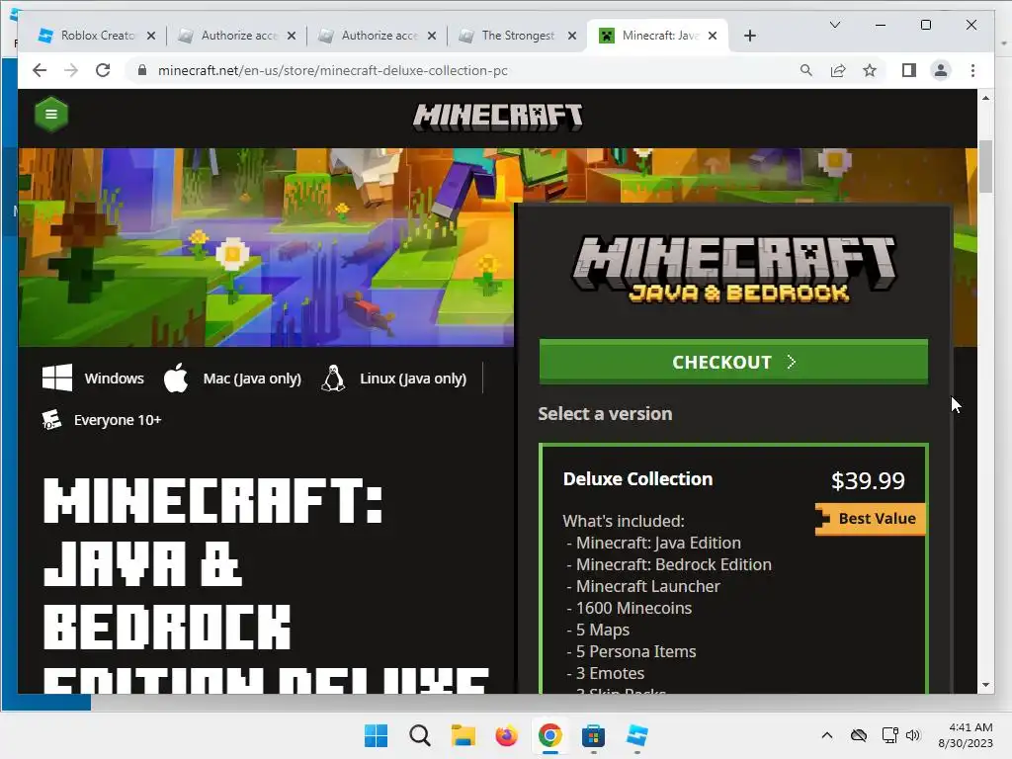The image size is (1012, 759).
Task: Click the page scrollbar thumb
Action: coord(985,166)
